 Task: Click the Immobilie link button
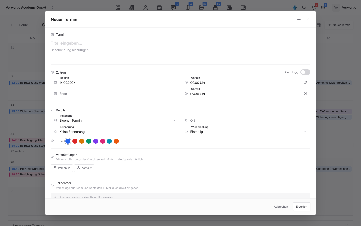point(62,168)
